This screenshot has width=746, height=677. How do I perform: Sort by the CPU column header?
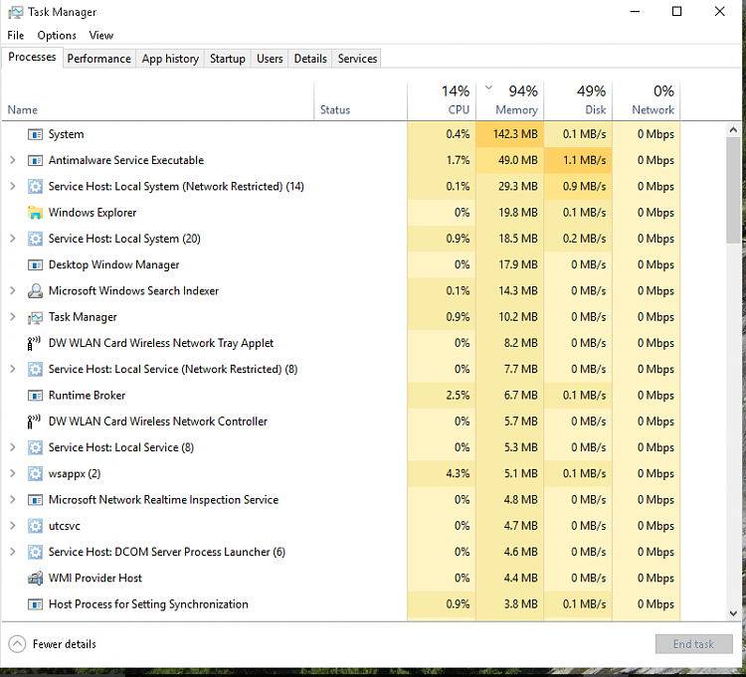click(442, 101)
